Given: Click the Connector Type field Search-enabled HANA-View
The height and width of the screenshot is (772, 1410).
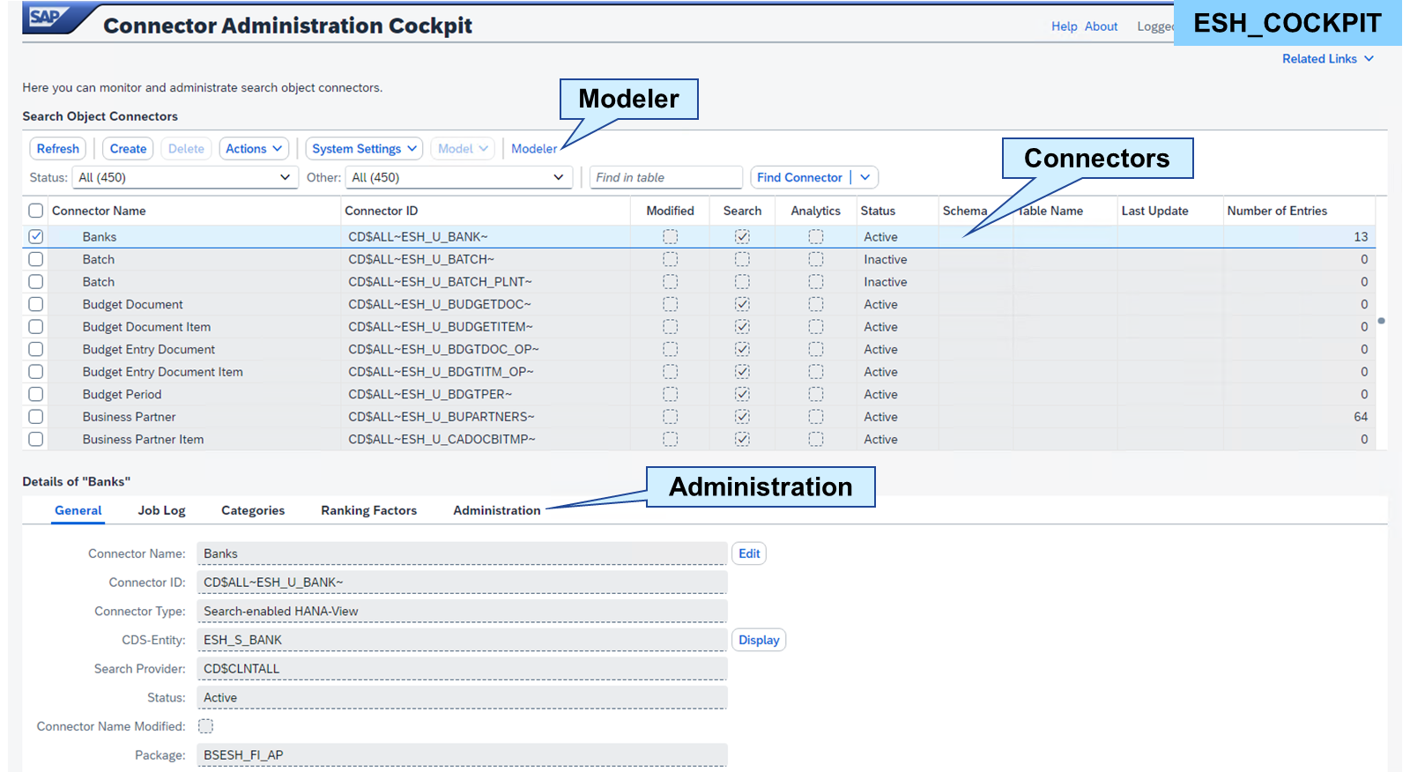Looking at the screenshot, I should click(462, 612).
